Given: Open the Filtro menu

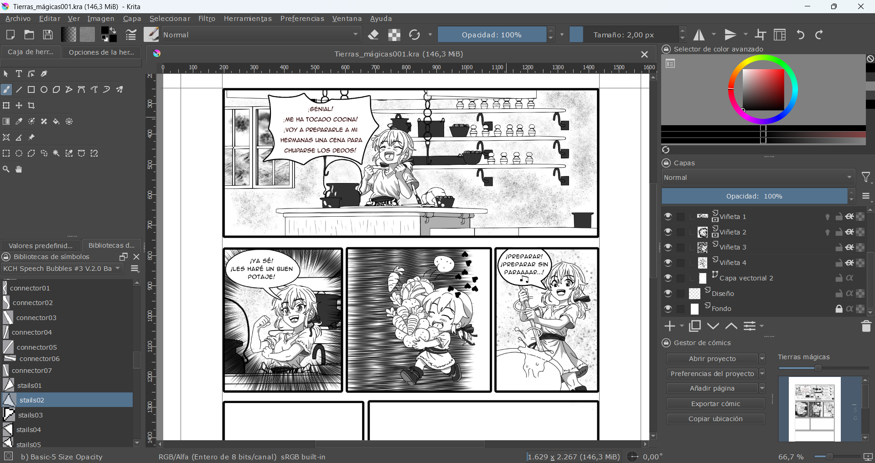Looking at the screenshot, I should click(207, 19).
